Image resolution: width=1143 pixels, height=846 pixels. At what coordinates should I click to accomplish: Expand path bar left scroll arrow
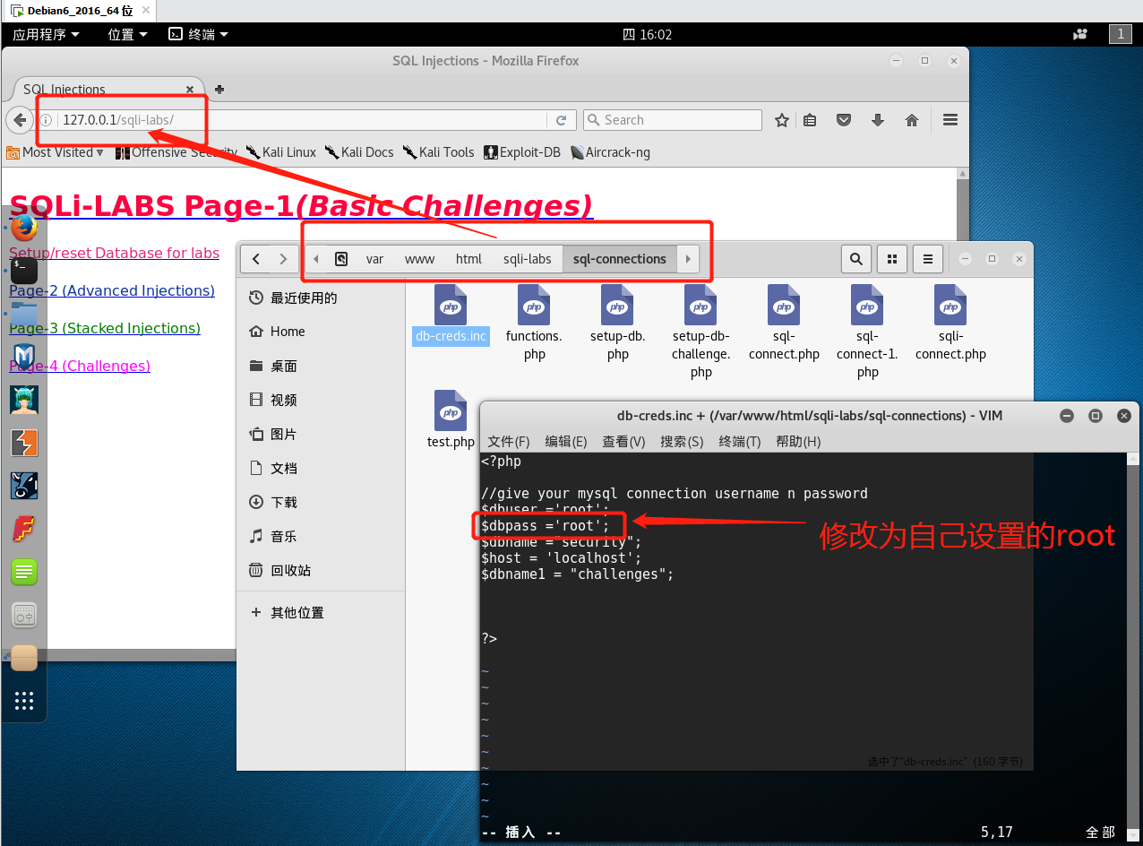tap(316, 259)
